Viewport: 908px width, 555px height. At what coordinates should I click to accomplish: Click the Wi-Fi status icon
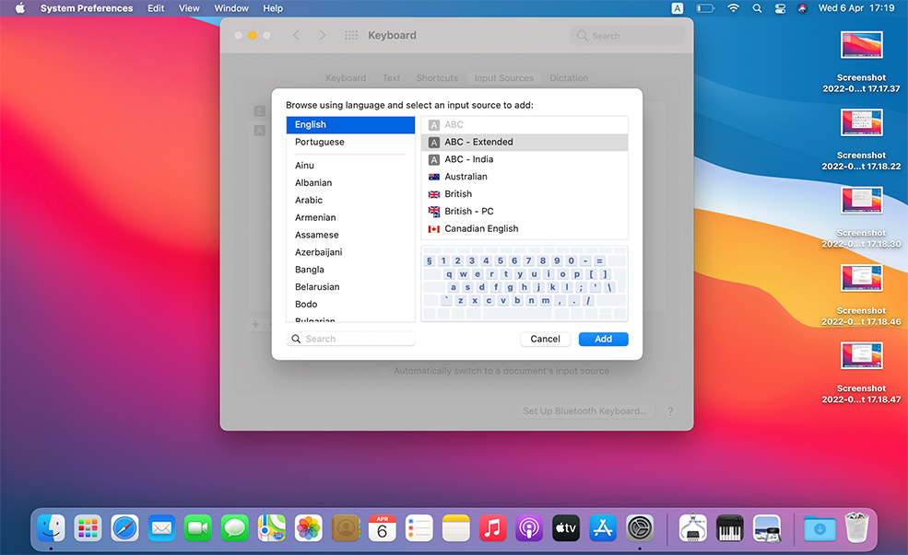733,8
